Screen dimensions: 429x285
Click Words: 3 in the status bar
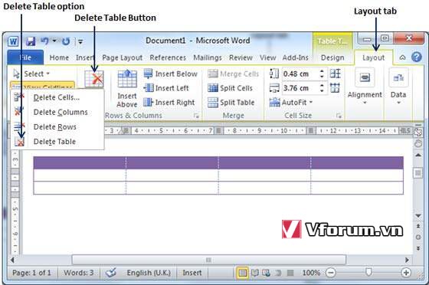[79, 273]
